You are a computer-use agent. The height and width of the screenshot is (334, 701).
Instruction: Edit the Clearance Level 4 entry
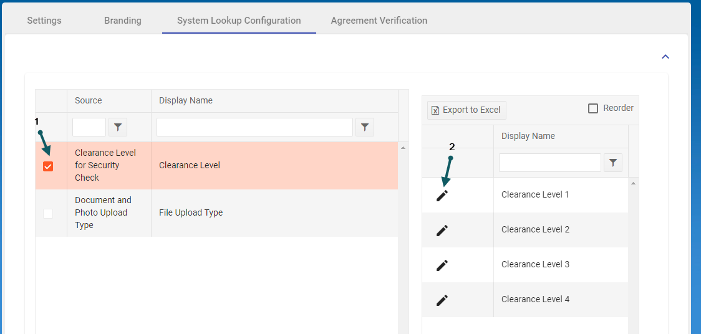(442, 300)
